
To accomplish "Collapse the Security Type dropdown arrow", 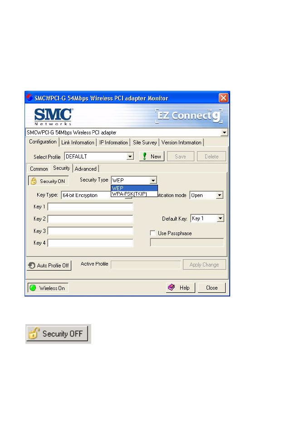I will coord(153,180).
